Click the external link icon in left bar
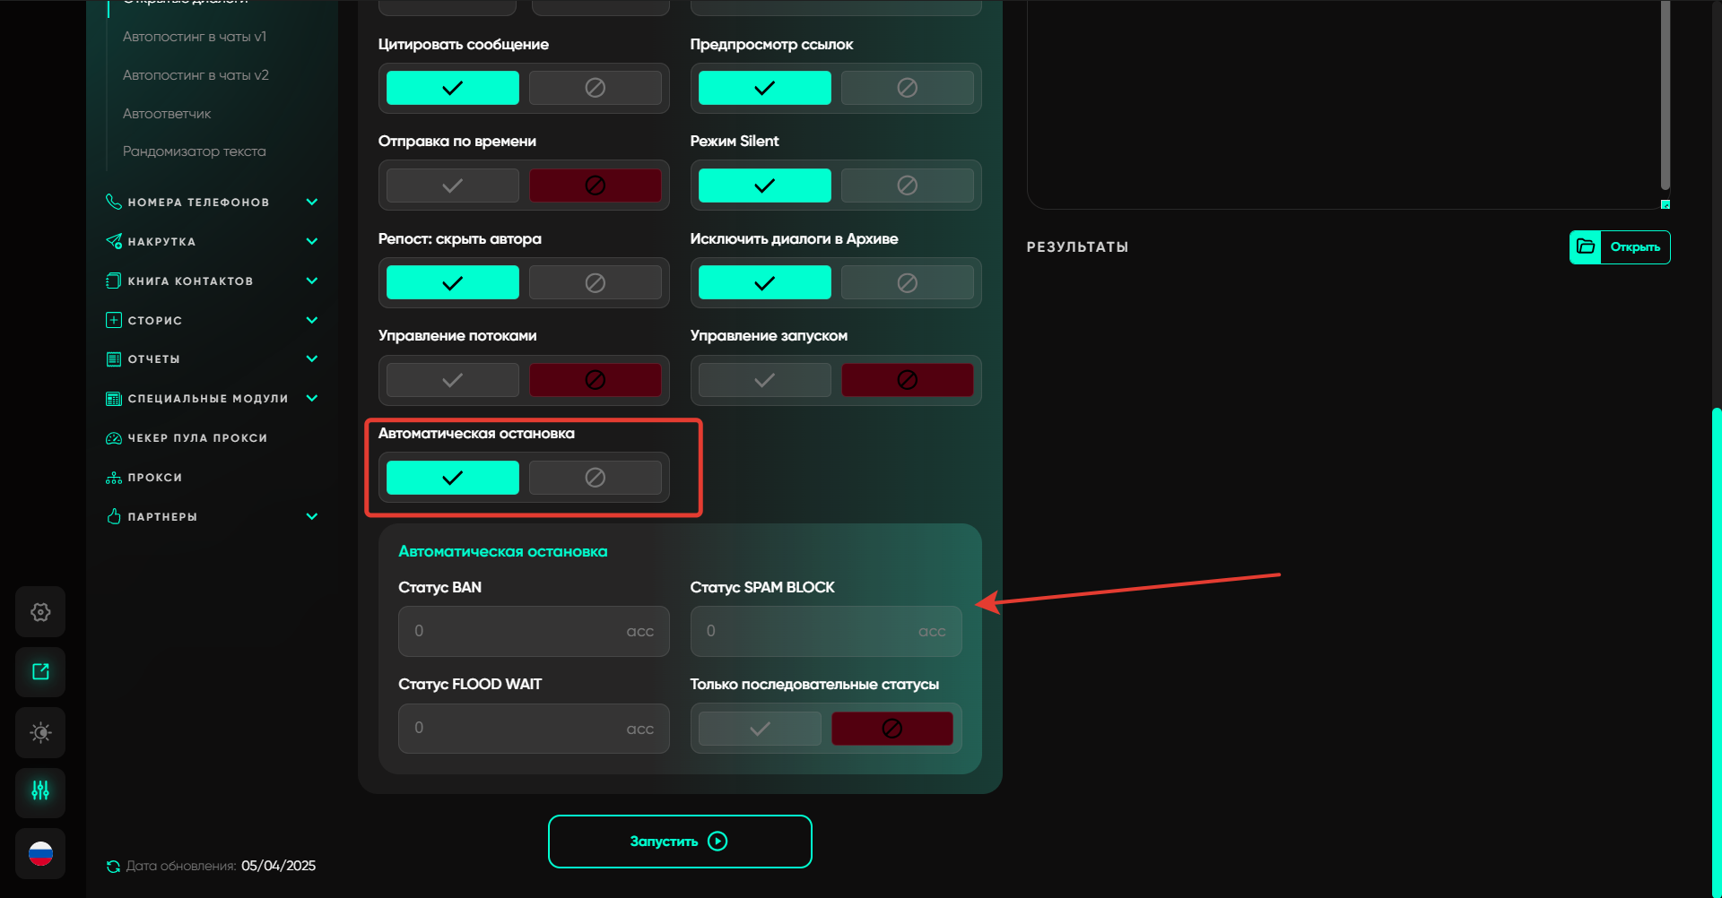The width and height of the screenshot is (1722, 898). [40, 672]
